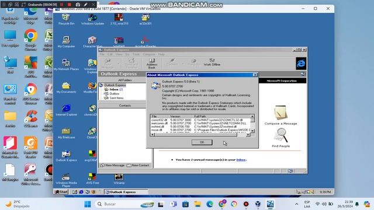Open My Briefcase desktop icon

tap(66, 133)
